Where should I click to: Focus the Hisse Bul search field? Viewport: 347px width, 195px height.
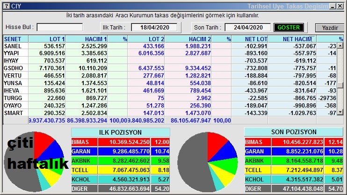(60, 27)
